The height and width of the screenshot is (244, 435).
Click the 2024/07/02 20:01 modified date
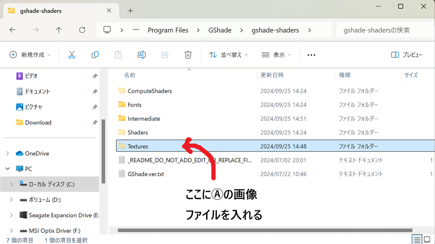(x=283, y=160)
